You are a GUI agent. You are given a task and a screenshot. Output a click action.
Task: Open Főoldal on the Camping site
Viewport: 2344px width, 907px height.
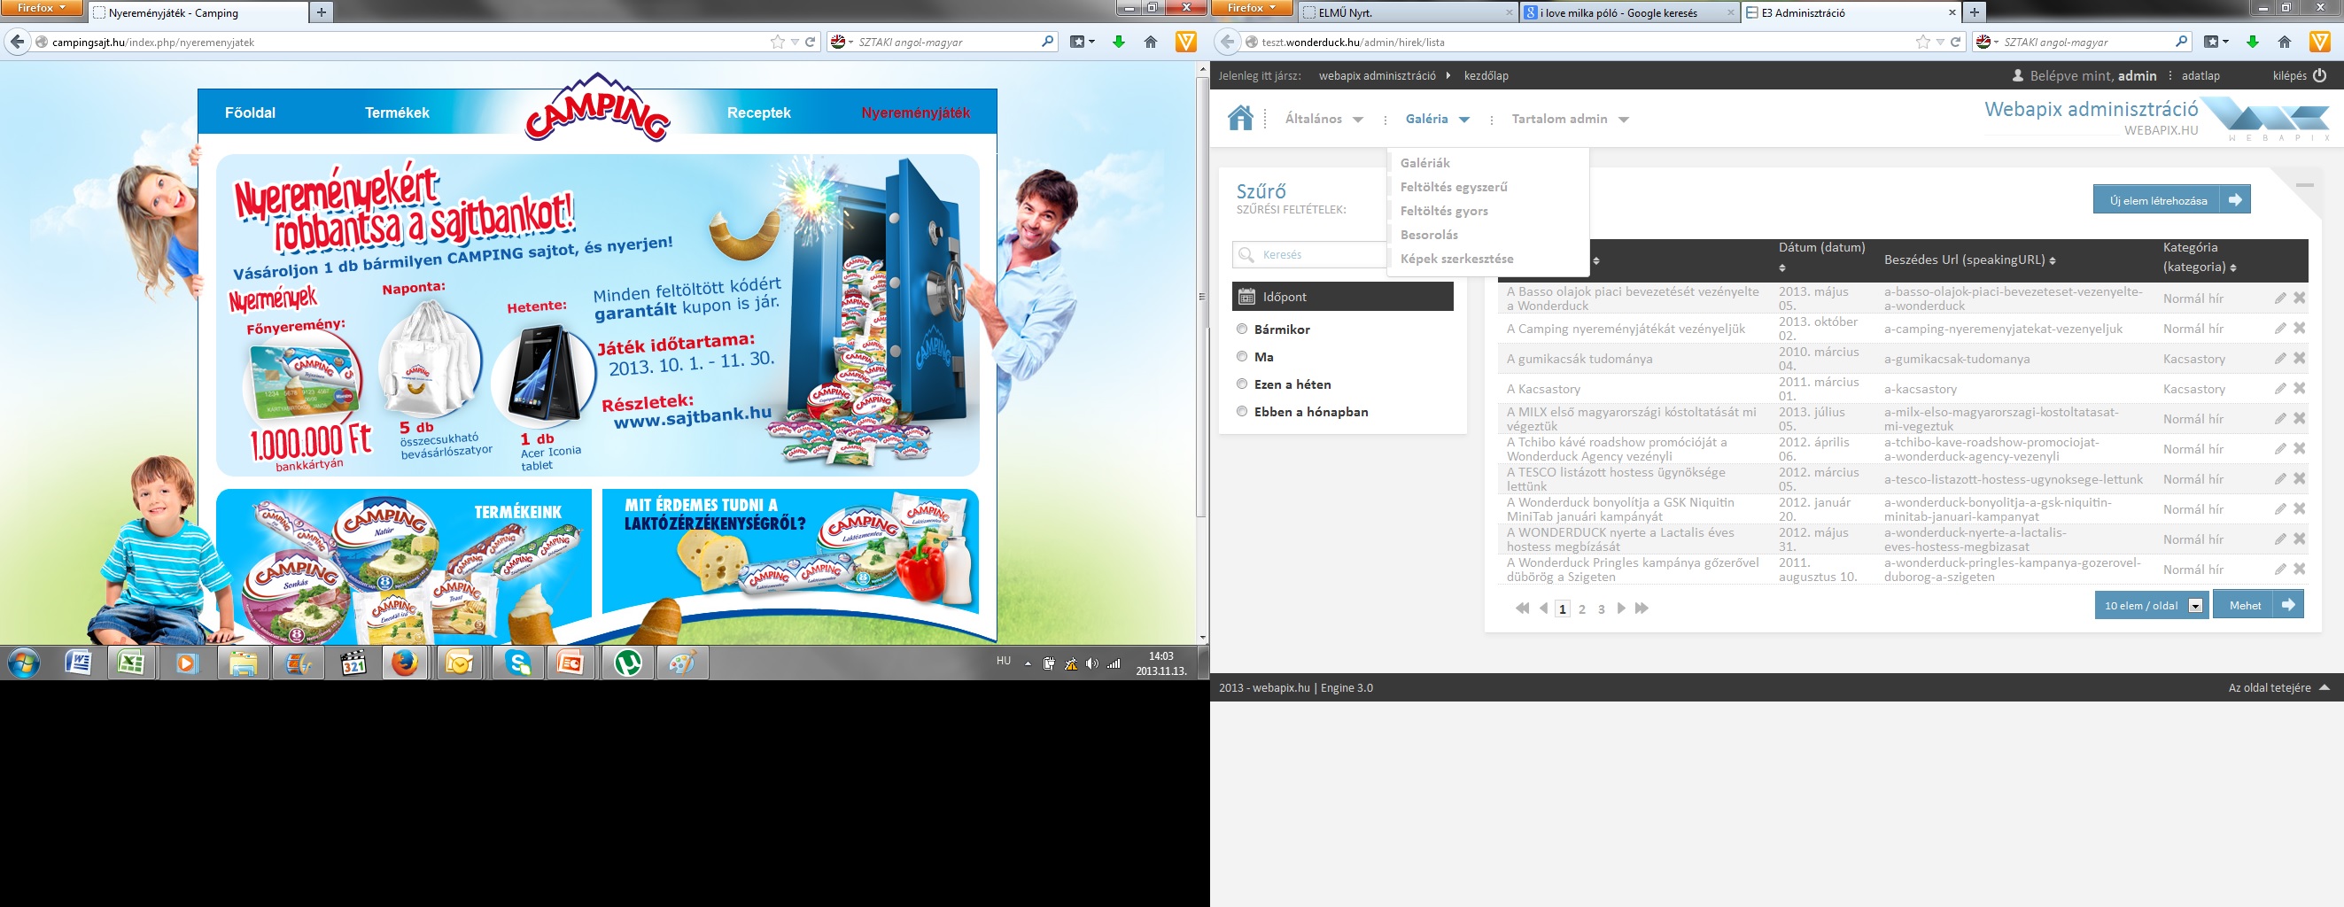250,112
